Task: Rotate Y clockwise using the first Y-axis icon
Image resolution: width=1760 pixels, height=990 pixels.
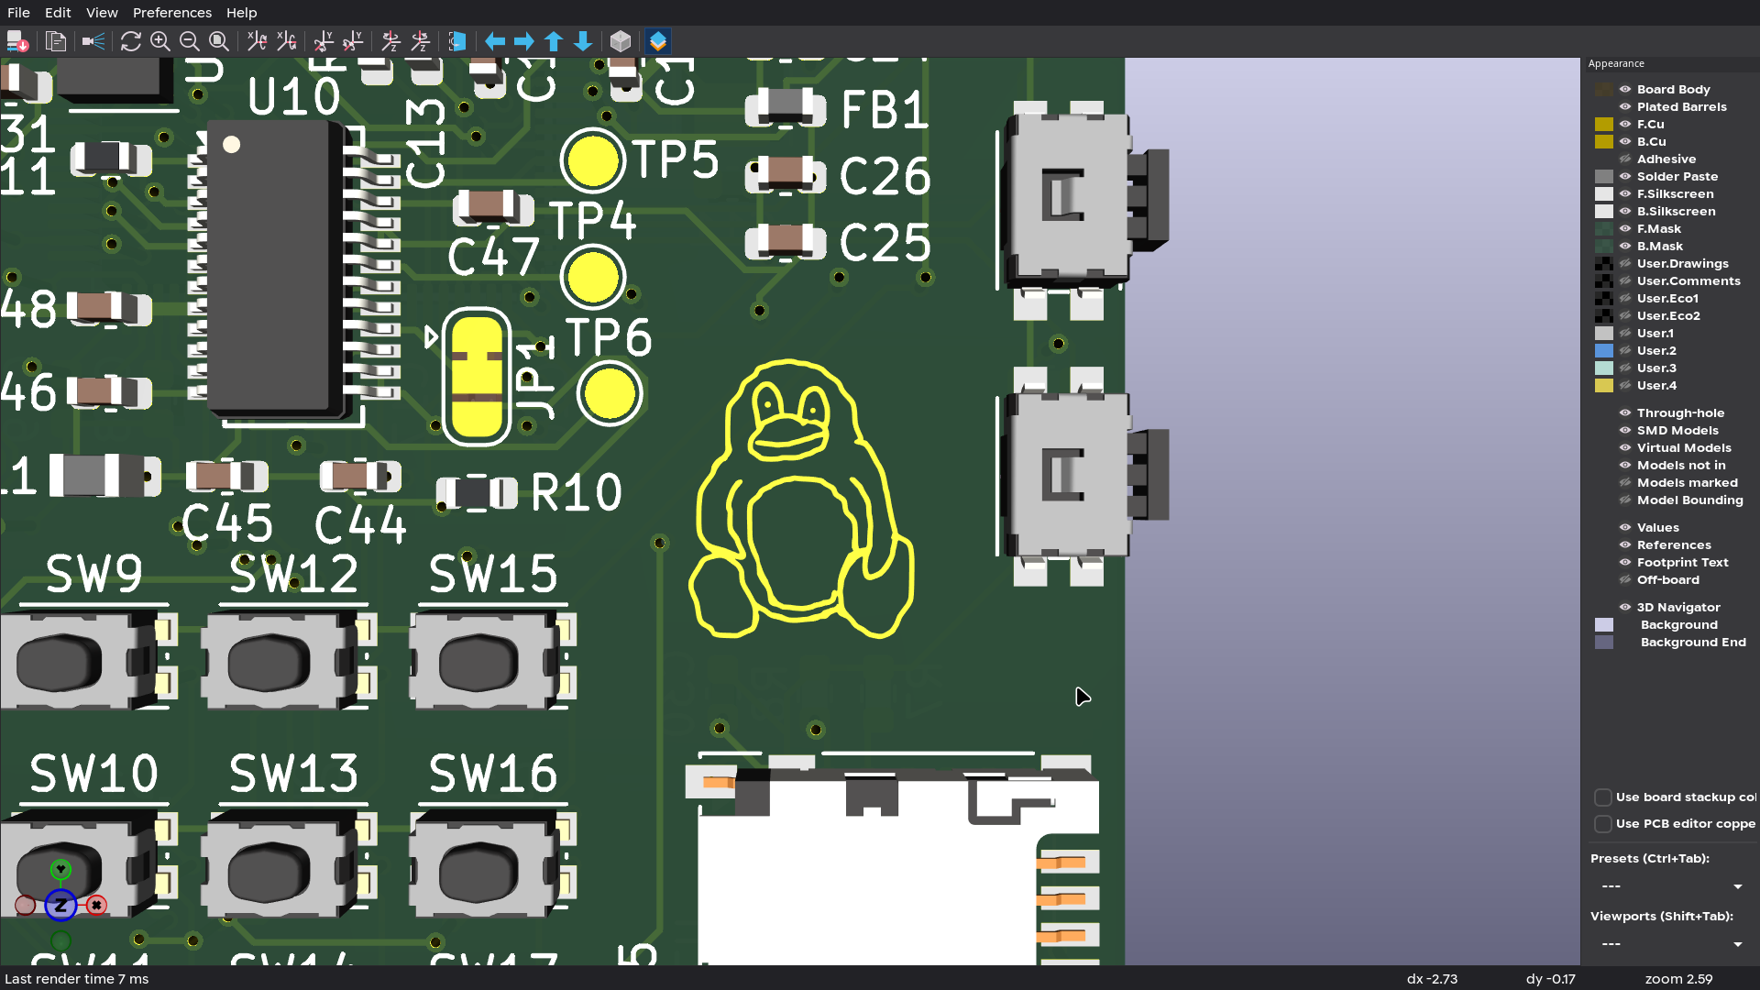Action: tap(324, 41)
